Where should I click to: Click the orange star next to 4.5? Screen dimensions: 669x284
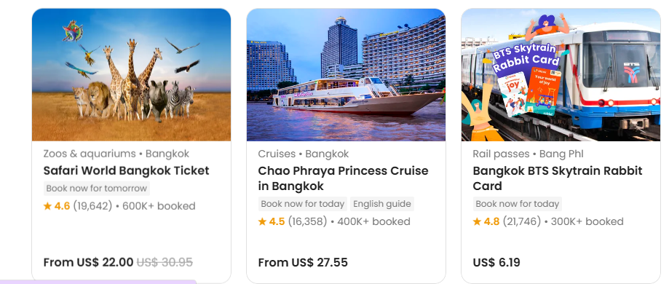pos(262,221)
